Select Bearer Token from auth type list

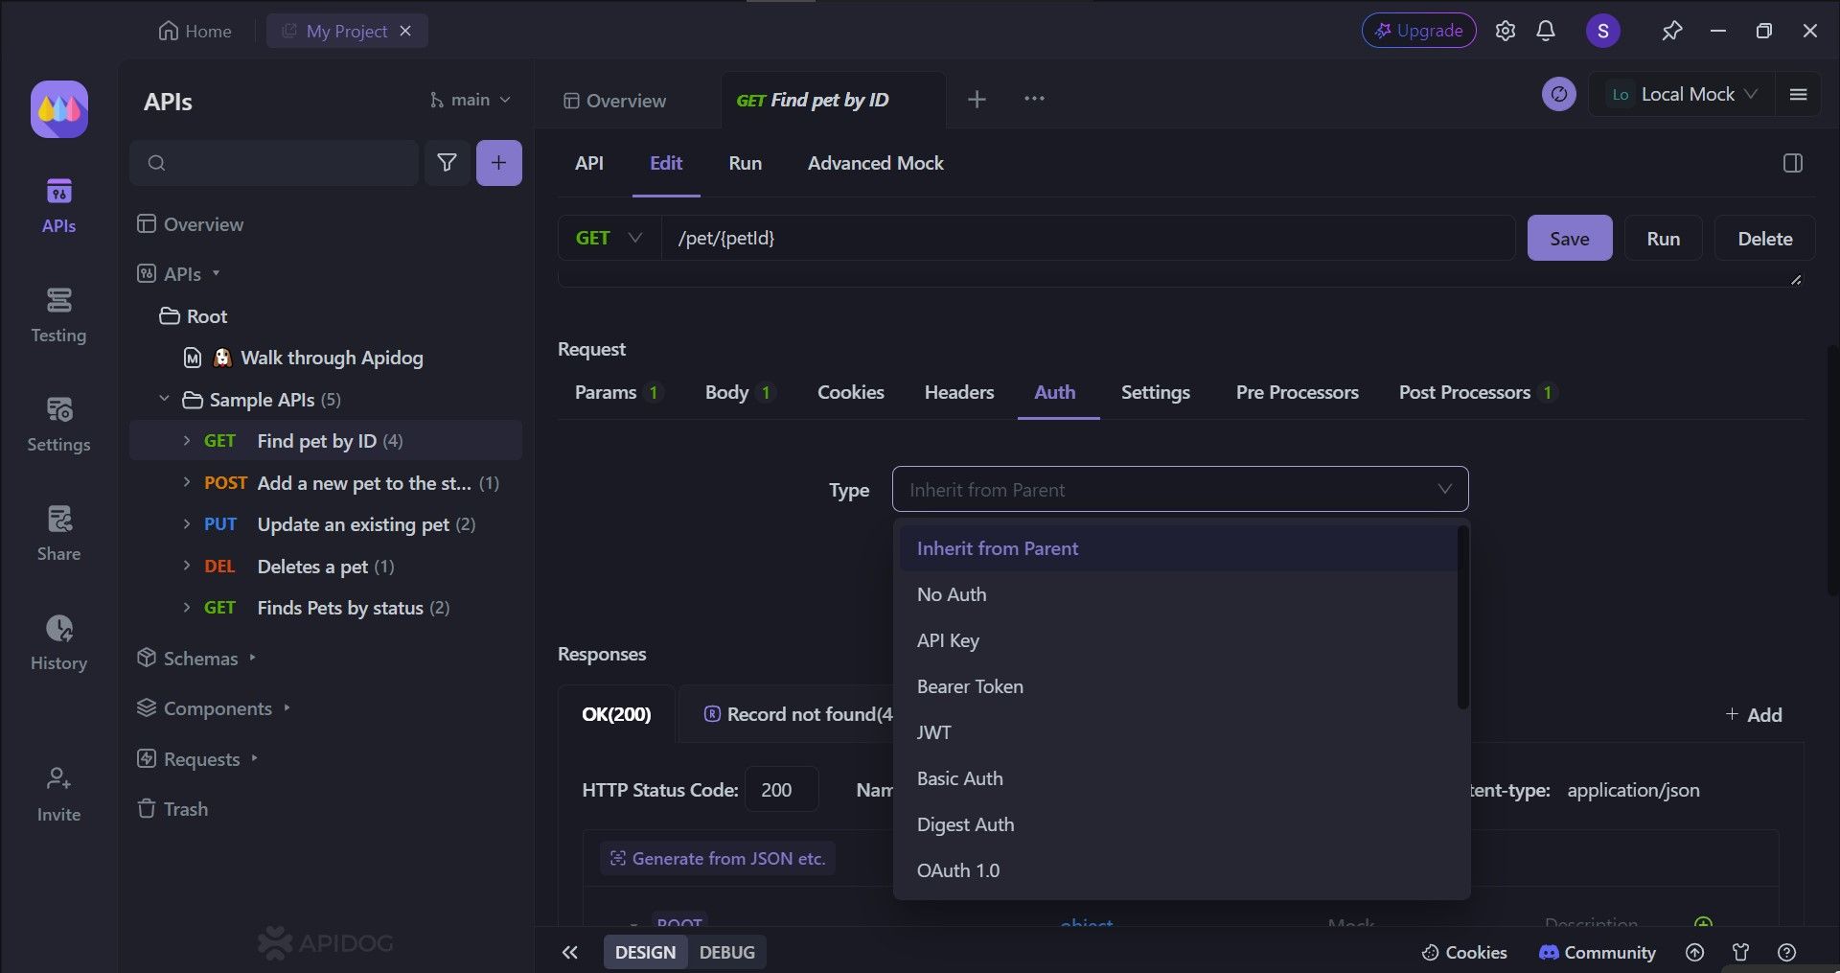click(x=970, y=686)
